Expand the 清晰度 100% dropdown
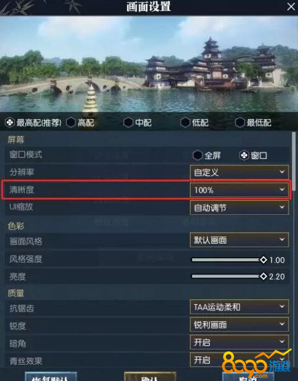This screenshot has width=298, height=381. [x=239, y=190]
